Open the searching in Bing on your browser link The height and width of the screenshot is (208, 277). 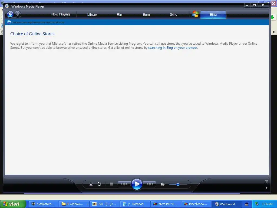pos(172,48)
